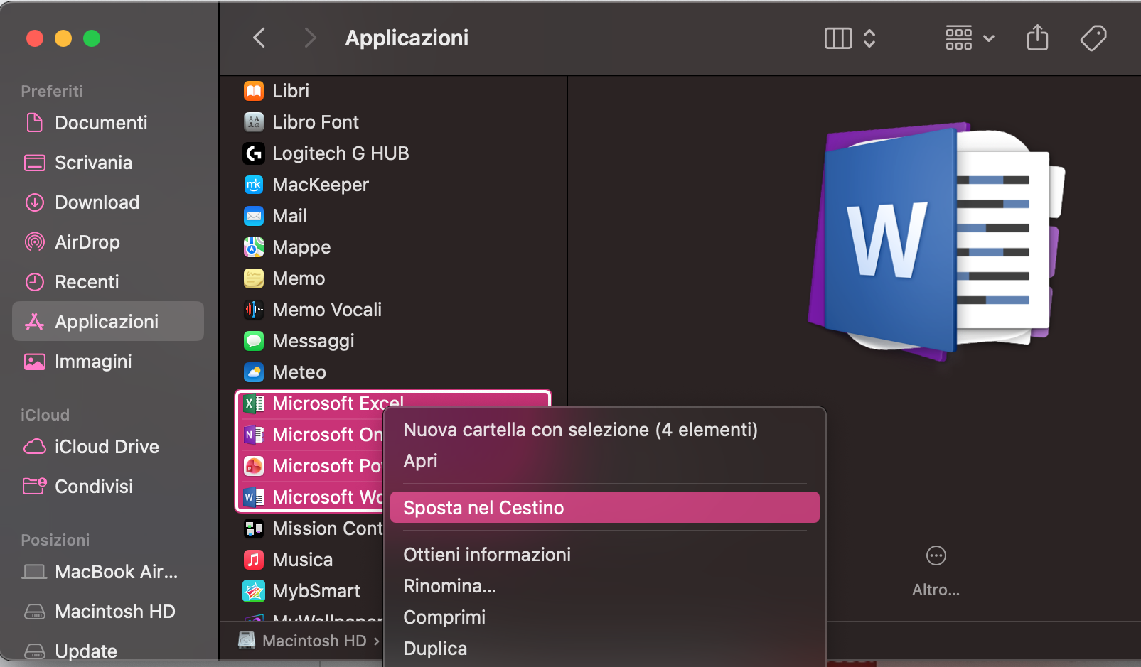Image resolution: width=1141 pixels, height=667 pixels.
Task: Select the Memo app icon
Action: (x=254, y=278)
